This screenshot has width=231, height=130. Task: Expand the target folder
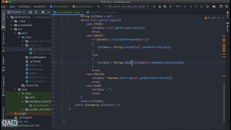coord(11,113)
